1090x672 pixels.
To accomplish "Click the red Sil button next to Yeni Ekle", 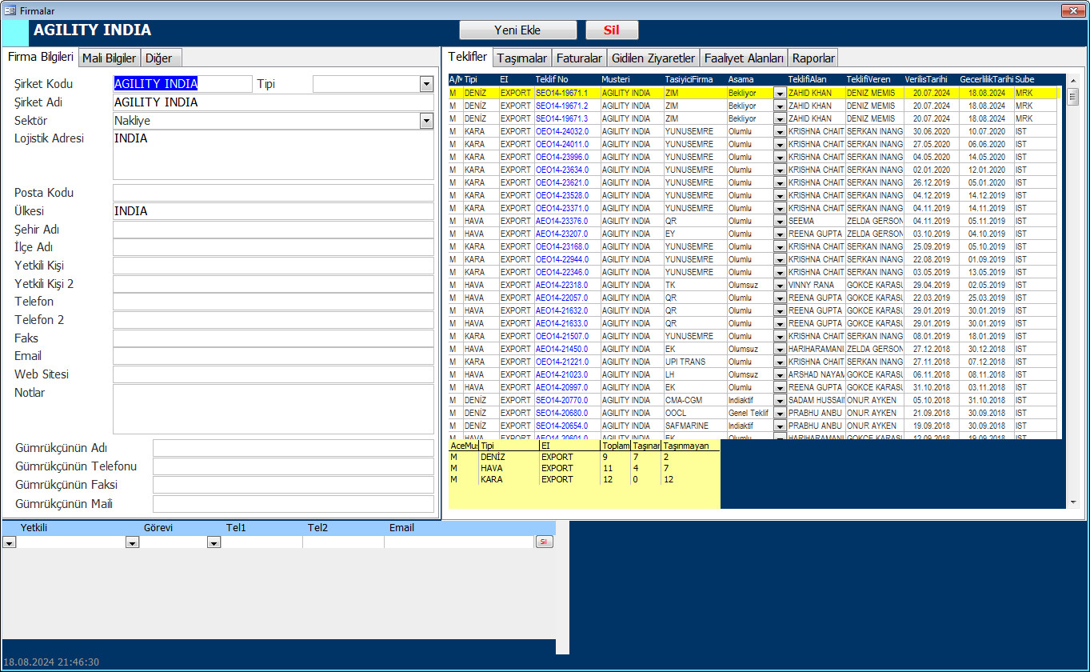I will coord(612,30).
